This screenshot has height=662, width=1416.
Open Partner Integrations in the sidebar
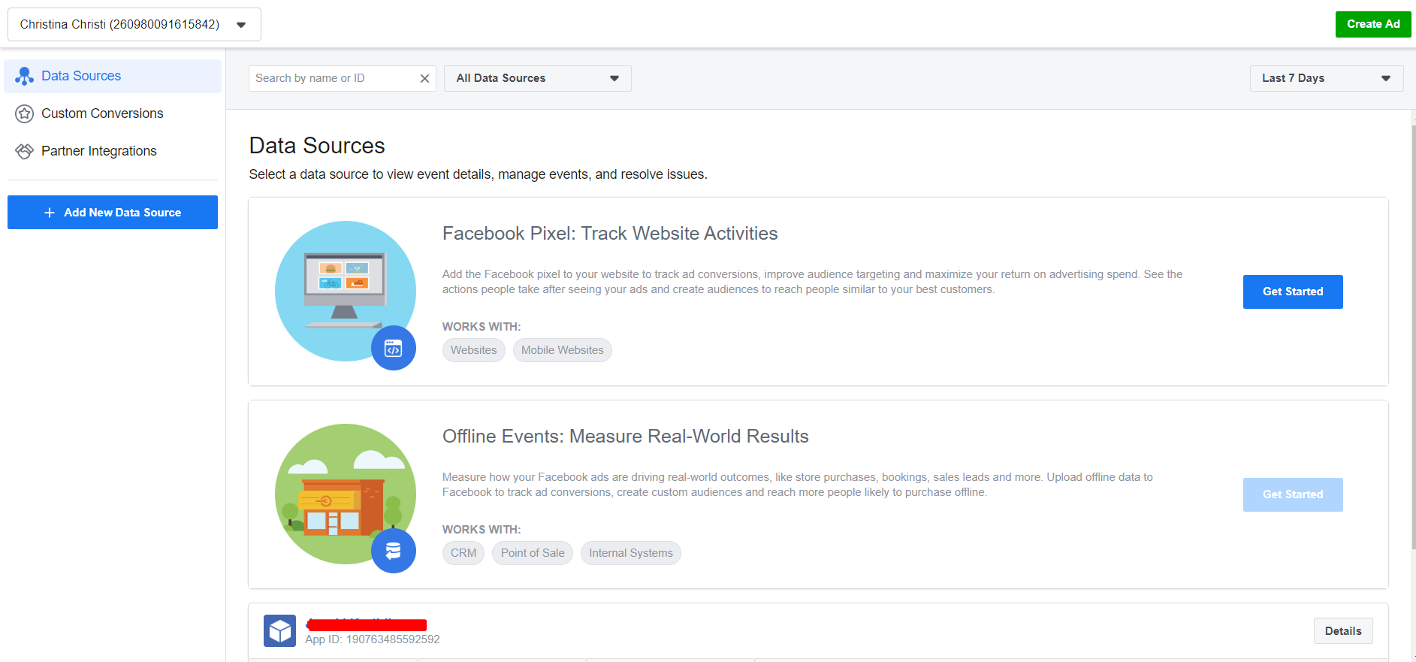(113, 151)
